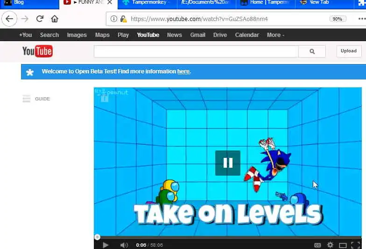The width and height of the screenshot is (366, 249).
Task: Switch to theater mode view
Action: (x=343, y=245)
